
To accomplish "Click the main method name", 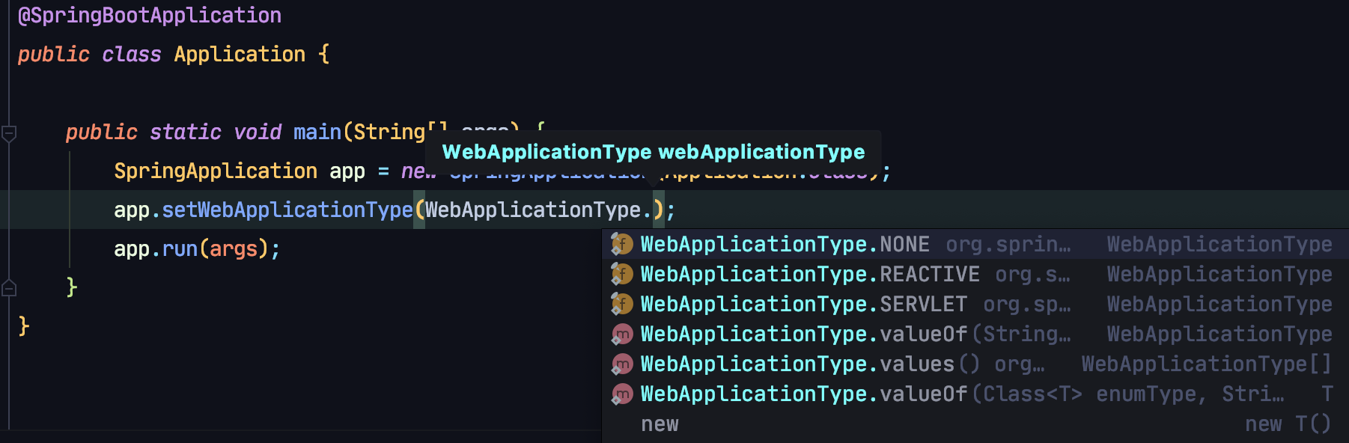I will tap(317, 132).
